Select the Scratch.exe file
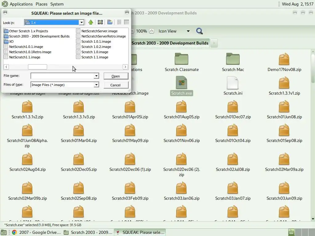Image resolution: width=315 pixels, height=236 pixels. coord(181,86)
